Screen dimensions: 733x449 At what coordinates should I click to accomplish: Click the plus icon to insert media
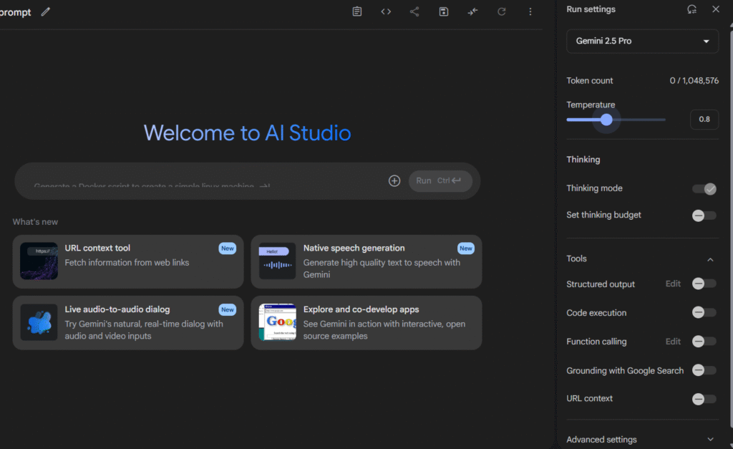click(x=394, y=180)
